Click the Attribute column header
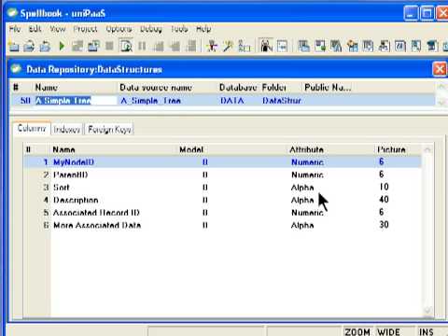The width and height of the screenshot is (448, 336). pos(306,149)
